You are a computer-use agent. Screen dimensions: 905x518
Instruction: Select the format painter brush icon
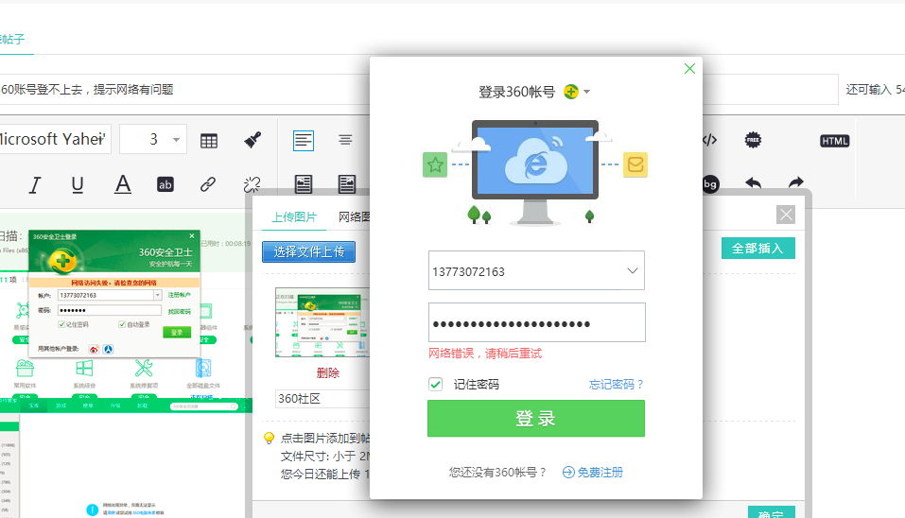tap(252, 140)
